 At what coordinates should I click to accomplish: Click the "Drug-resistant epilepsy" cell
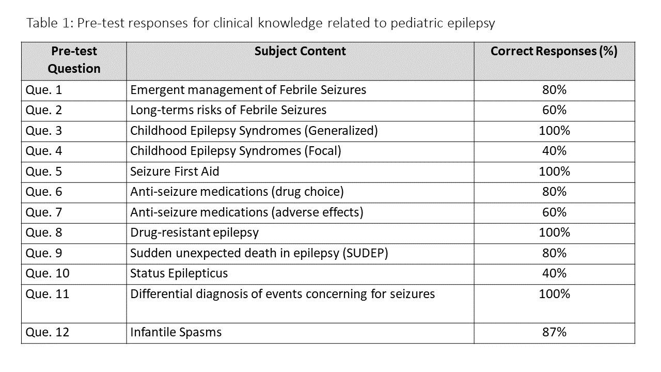[x=194, y=233]
